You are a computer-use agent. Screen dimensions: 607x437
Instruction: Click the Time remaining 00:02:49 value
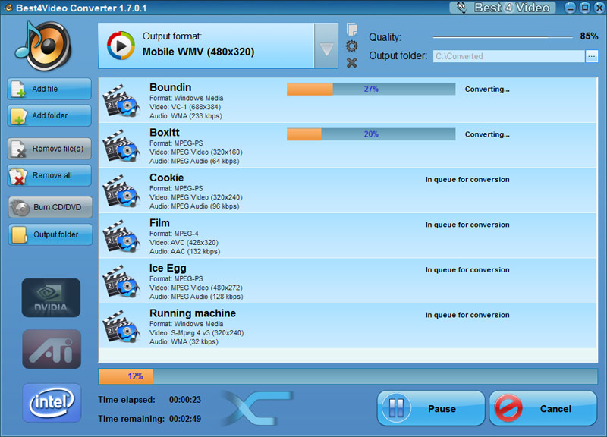point(184,419)
